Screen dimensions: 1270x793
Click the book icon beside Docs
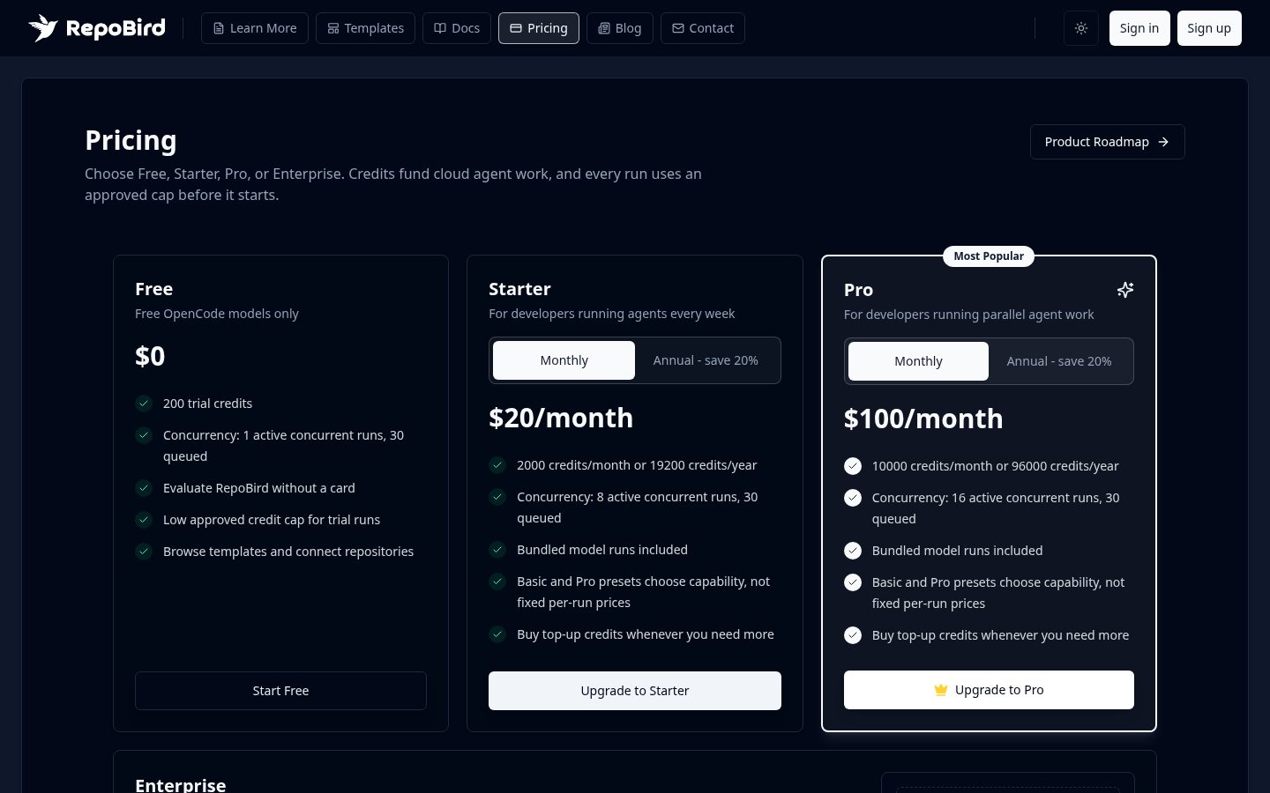[x=440, y=28]
